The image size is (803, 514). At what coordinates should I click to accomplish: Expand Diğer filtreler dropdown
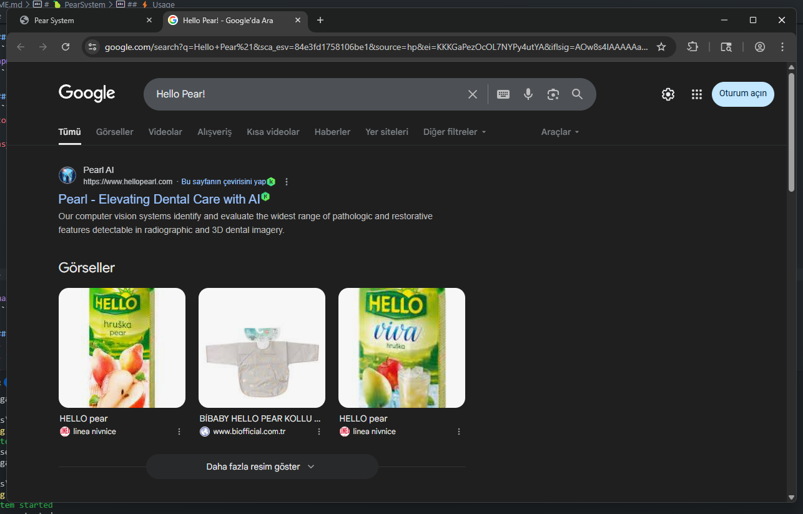click(x=455, y=132)
